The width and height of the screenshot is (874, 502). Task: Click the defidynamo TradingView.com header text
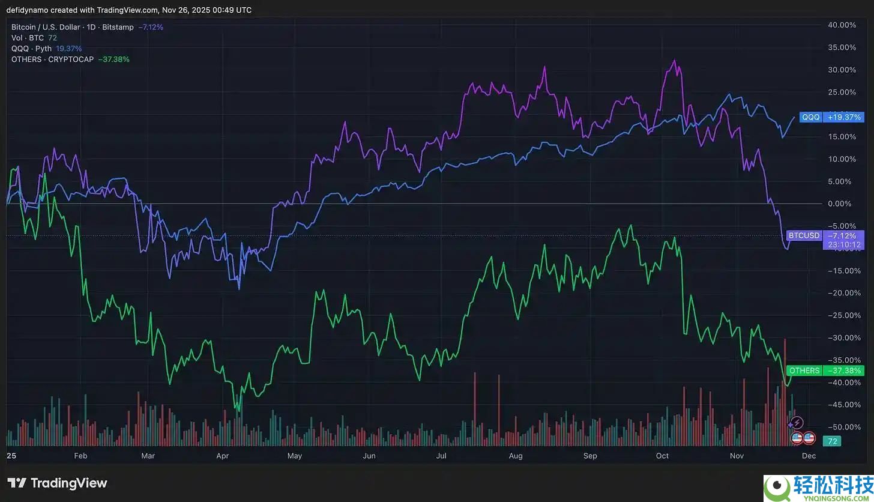click(x=129, y=10)
